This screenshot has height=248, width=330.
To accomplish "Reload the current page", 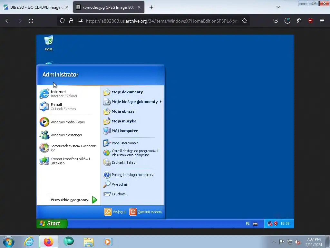I will tap(31, 21).
